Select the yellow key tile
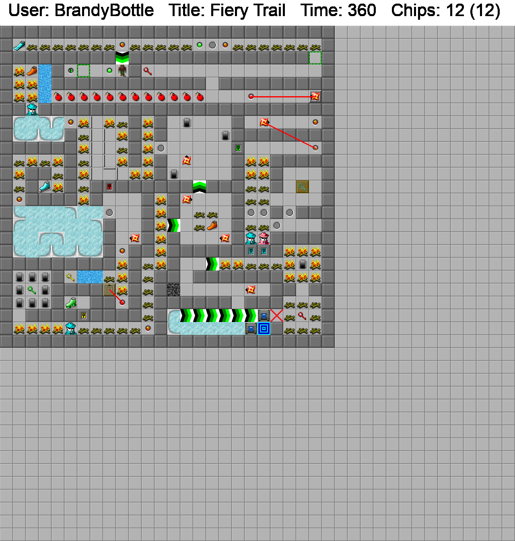This screenshot has height=541, width=515. [71, 277]
